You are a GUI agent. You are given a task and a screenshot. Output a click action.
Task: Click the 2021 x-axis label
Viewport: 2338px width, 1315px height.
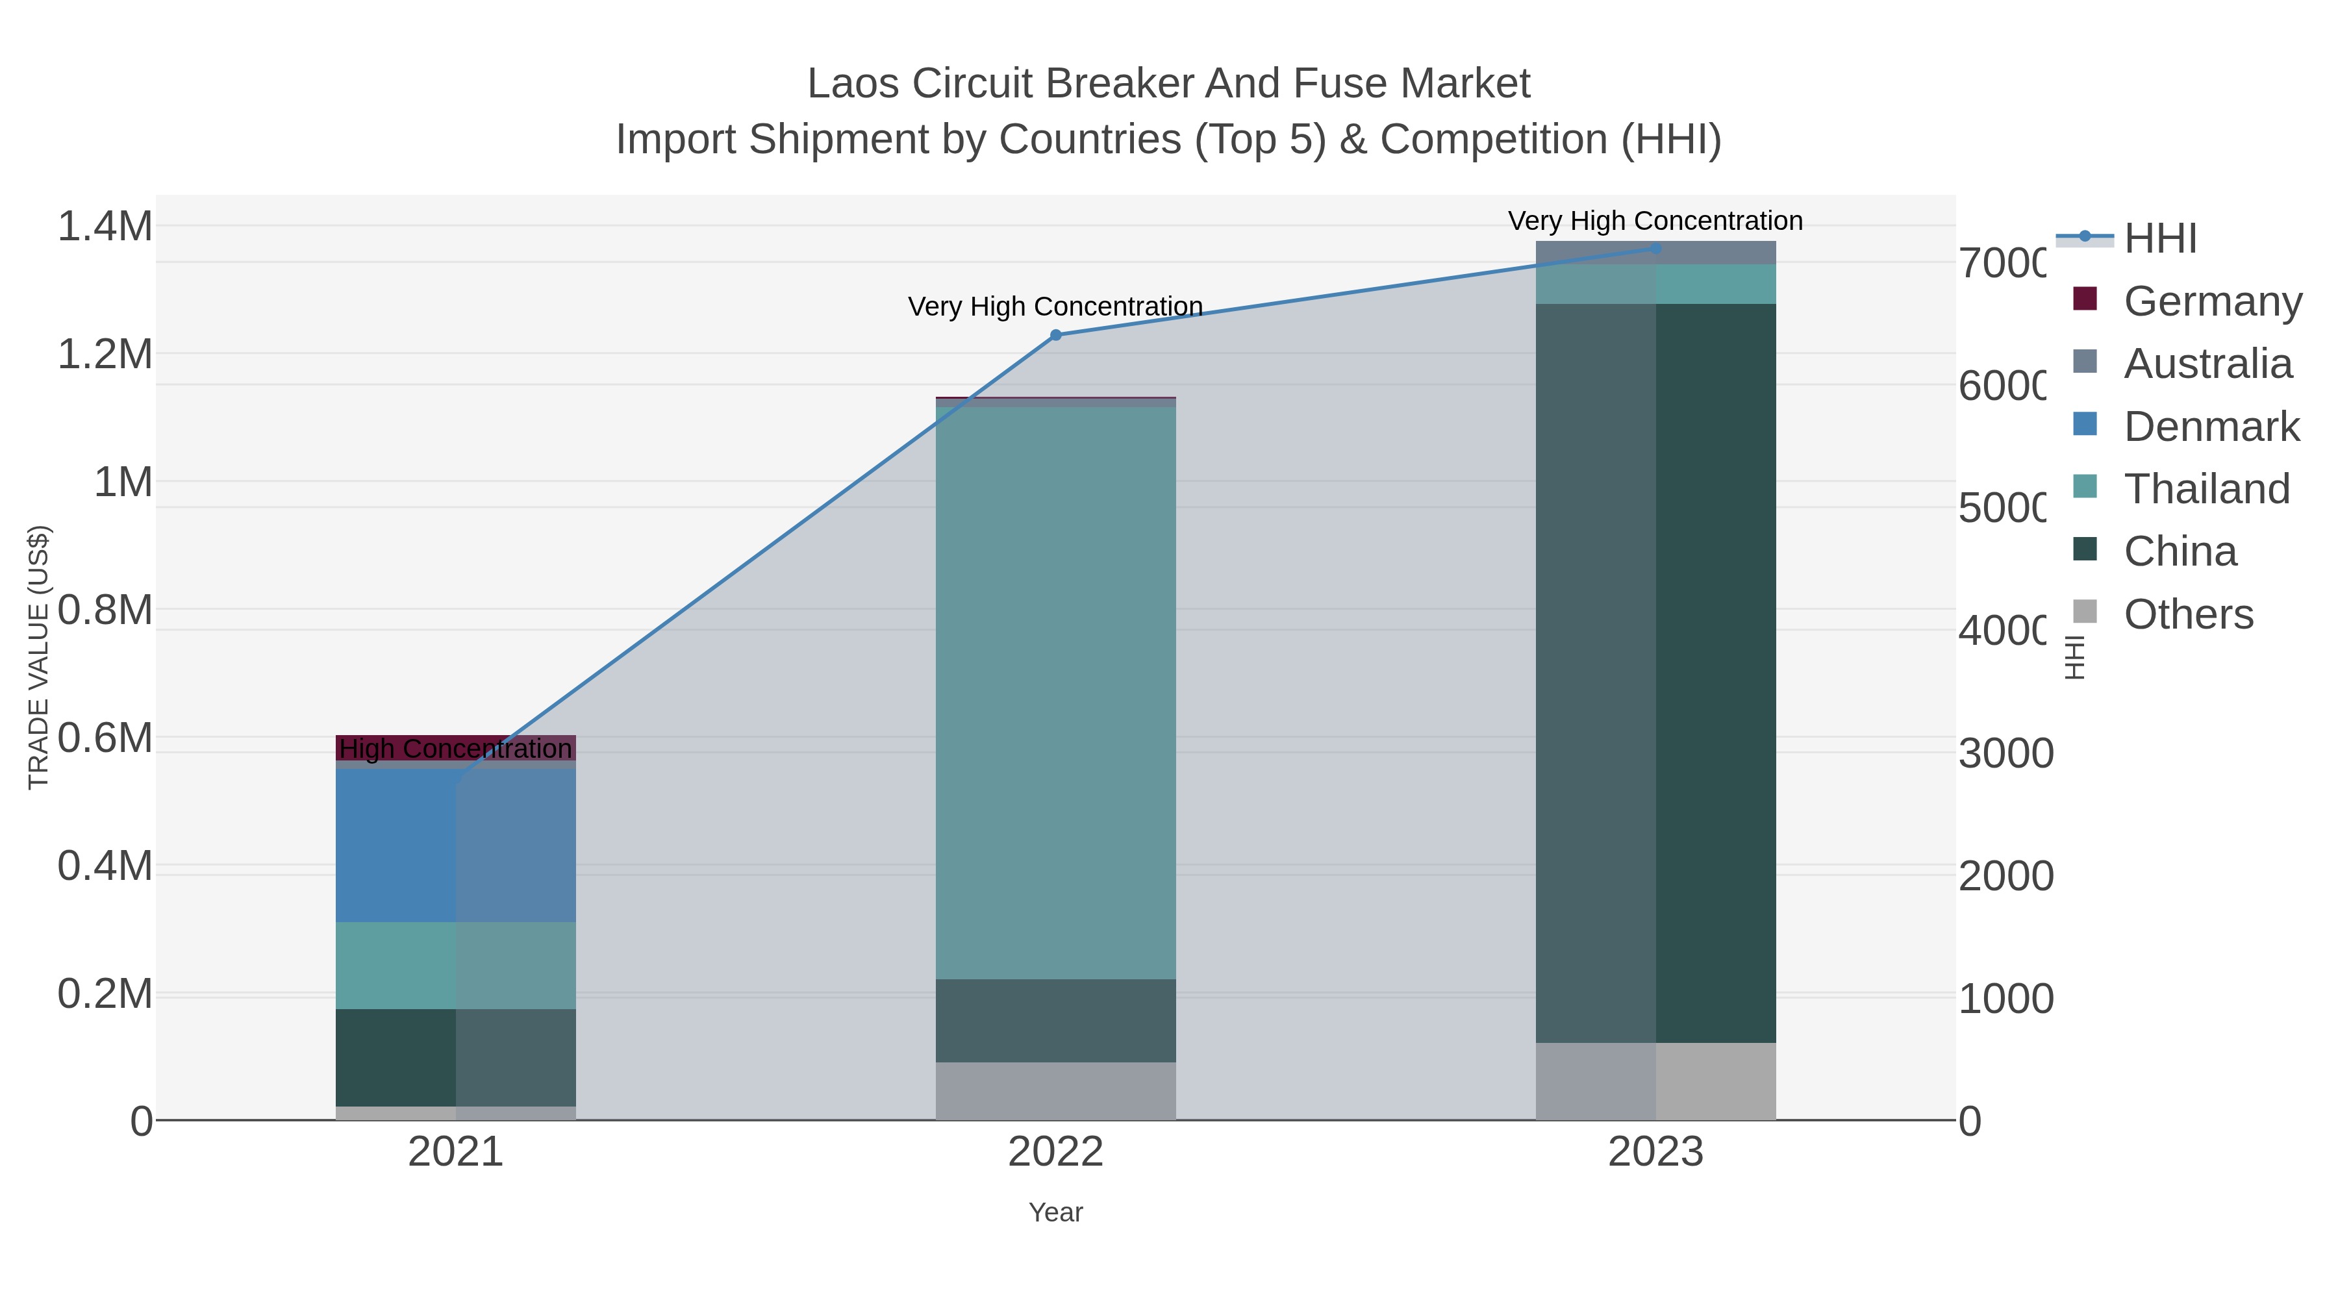point(456,1153)
